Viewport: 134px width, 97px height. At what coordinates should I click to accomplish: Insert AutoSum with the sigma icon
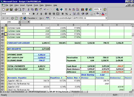click(x=66, y=9)
